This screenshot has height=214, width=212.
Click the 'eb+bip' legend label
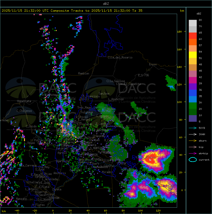203,154
